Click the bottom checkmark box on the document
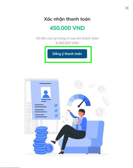The width and height of the screenshot is (133, 168). (56, 116)
